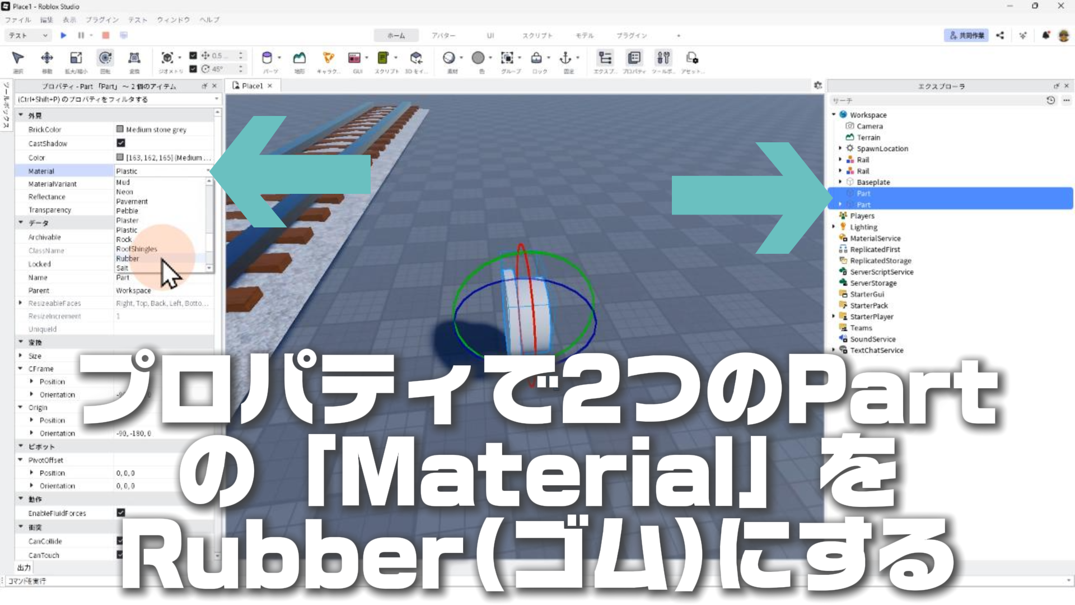Image resolution: width=1075 pixels, height=605 pixels.
Task: Toggle the CastShadow checkbox
Action: 120,143
